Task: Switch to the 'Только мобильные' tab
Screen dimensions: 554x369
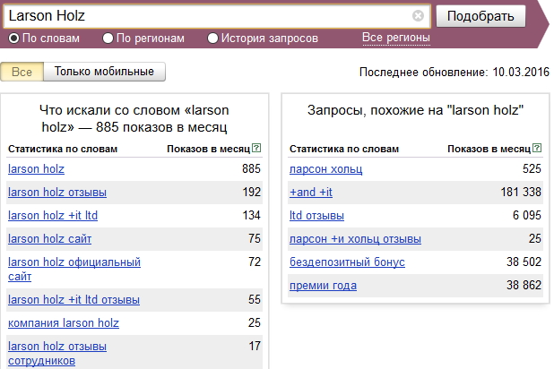Action: pyautogui.click(x=104, y=72)
